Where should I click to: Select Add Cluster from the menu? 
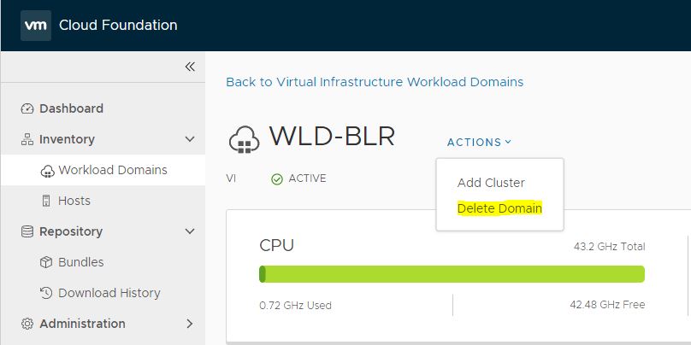point(491,183)
